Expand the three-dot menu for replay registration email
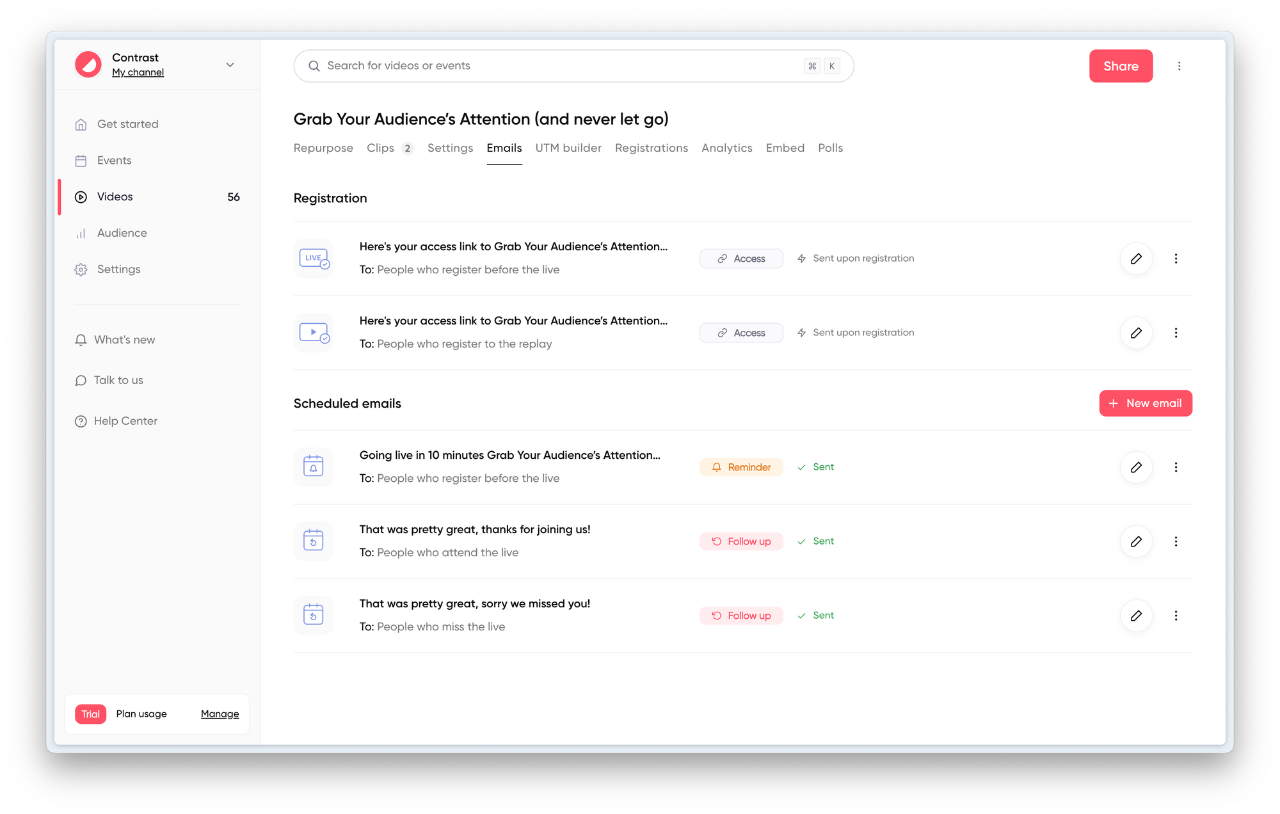The height and width of the screenshot is (814, 1280). pyautogui.click(x=1176, y=332)
